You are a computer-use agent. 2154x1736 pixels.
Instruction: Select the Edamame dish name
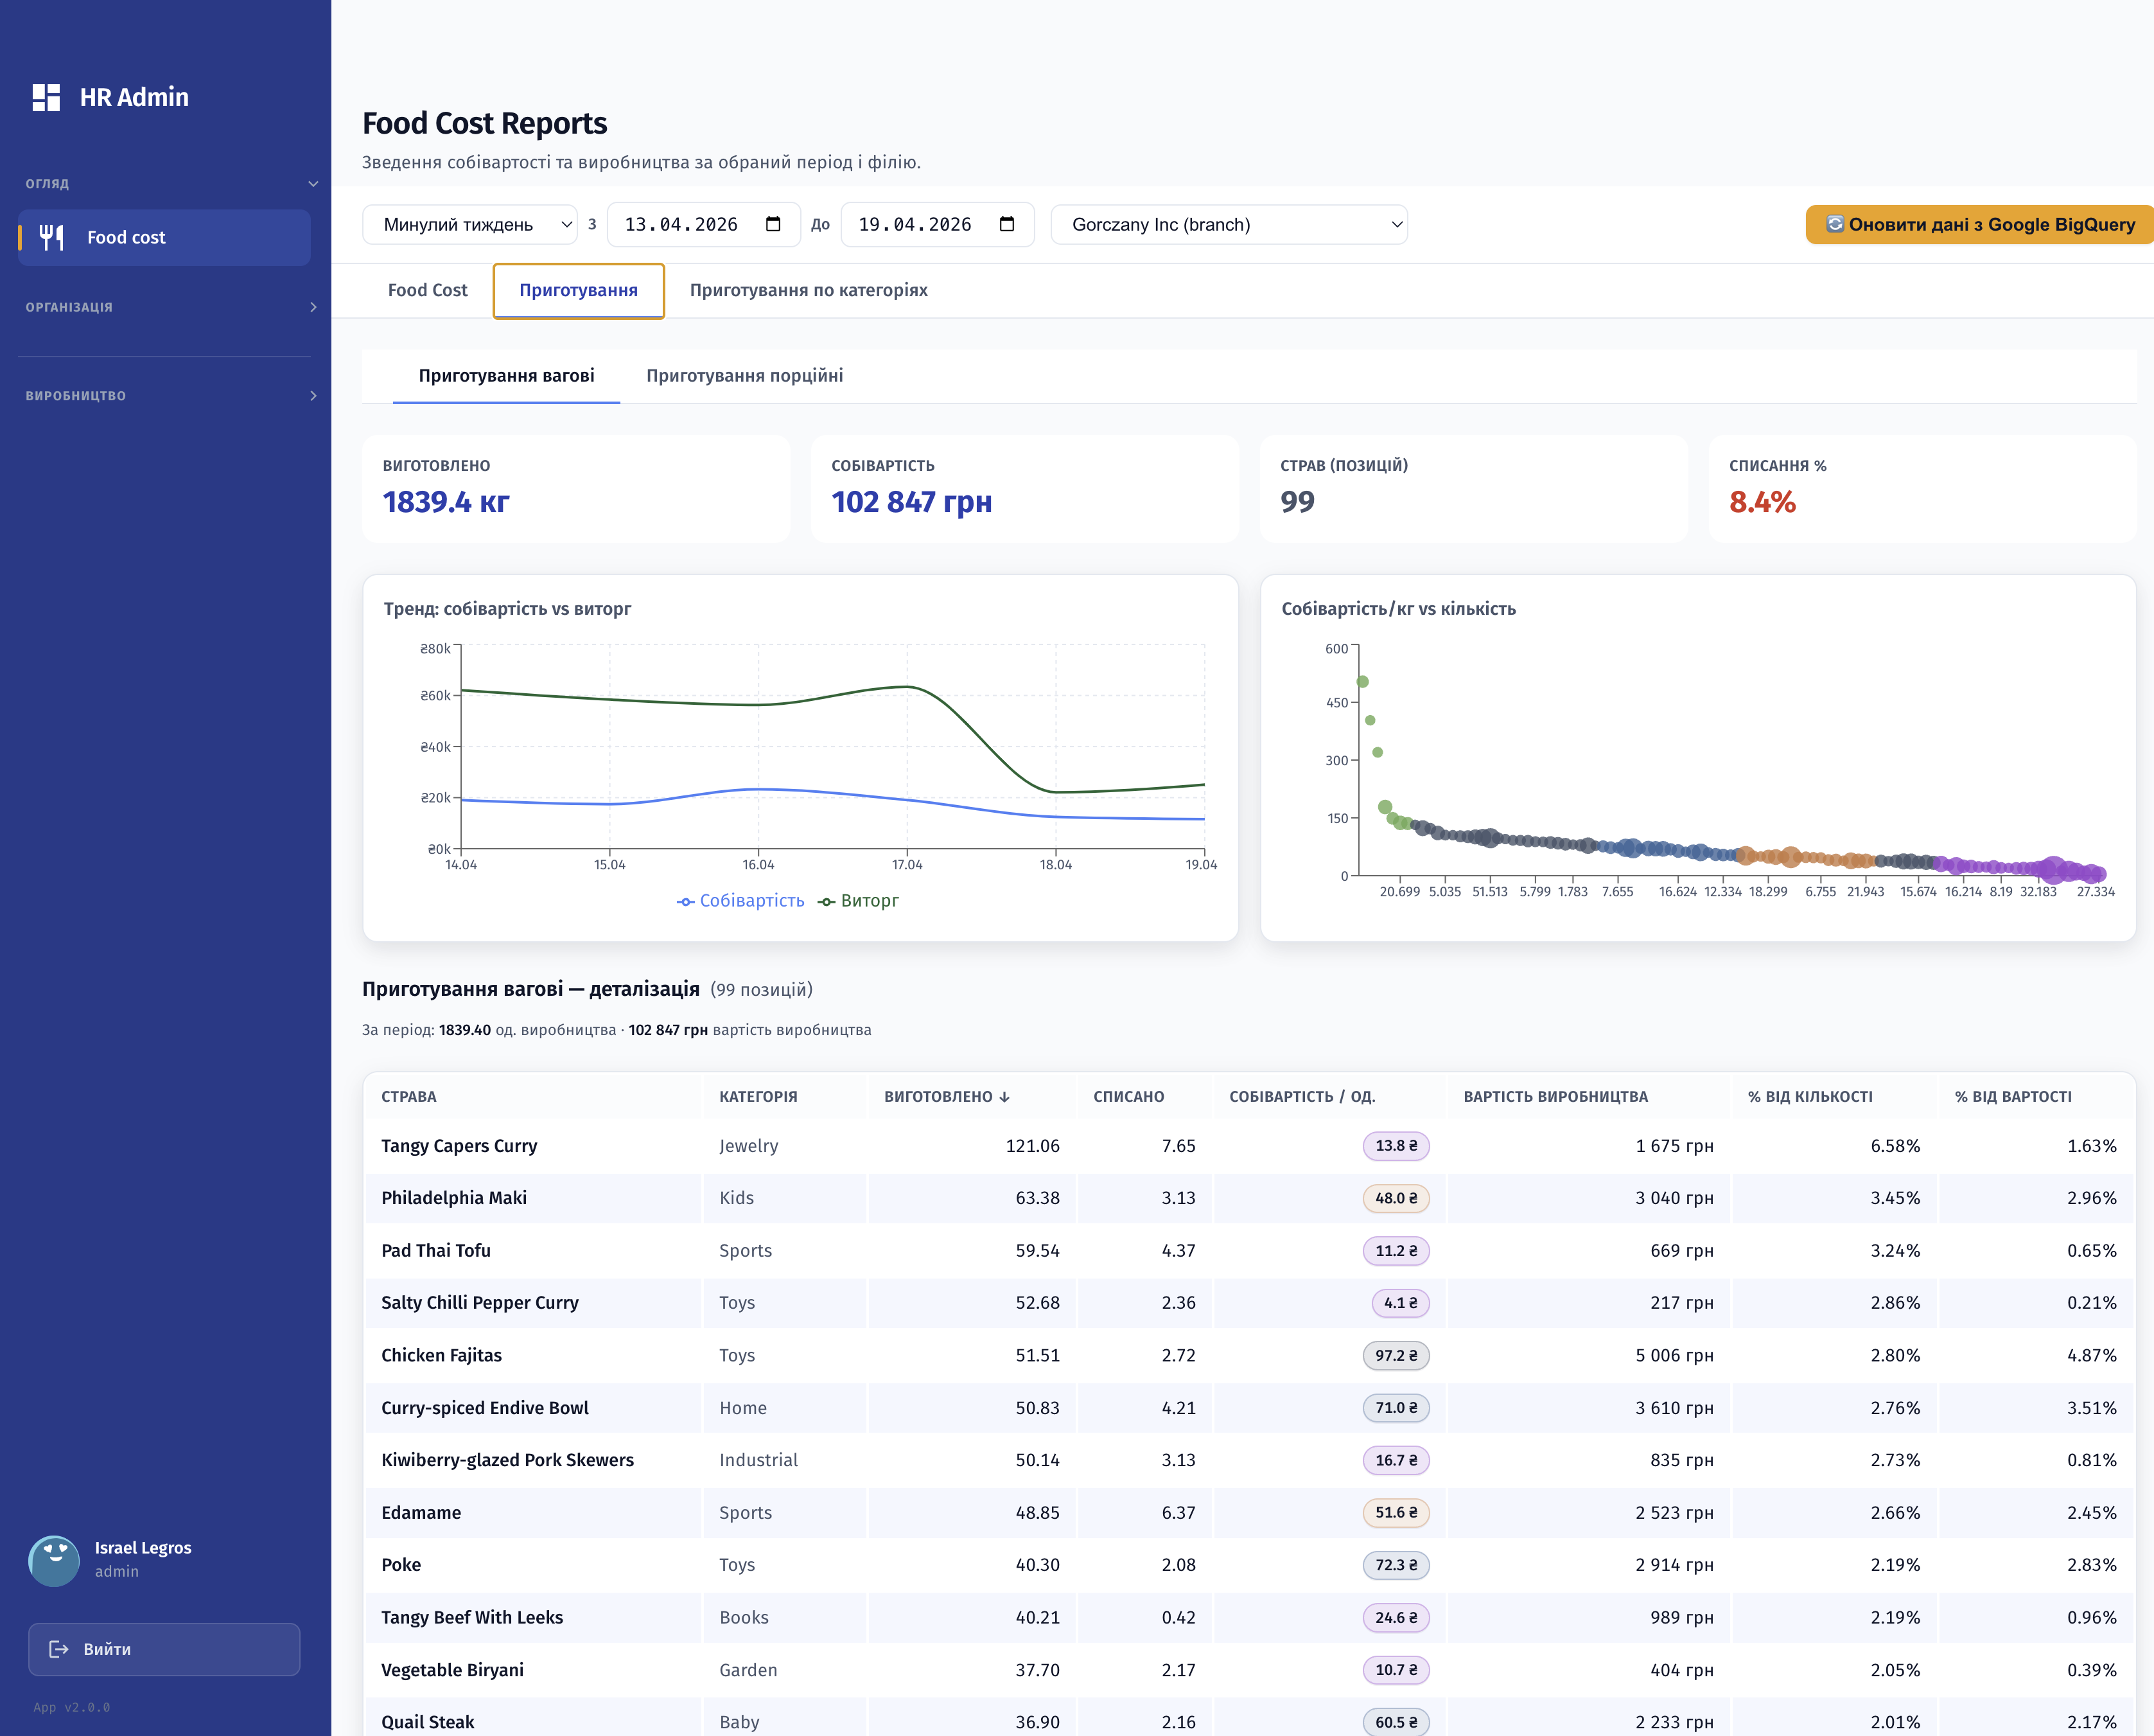(x=421, y=1513)
